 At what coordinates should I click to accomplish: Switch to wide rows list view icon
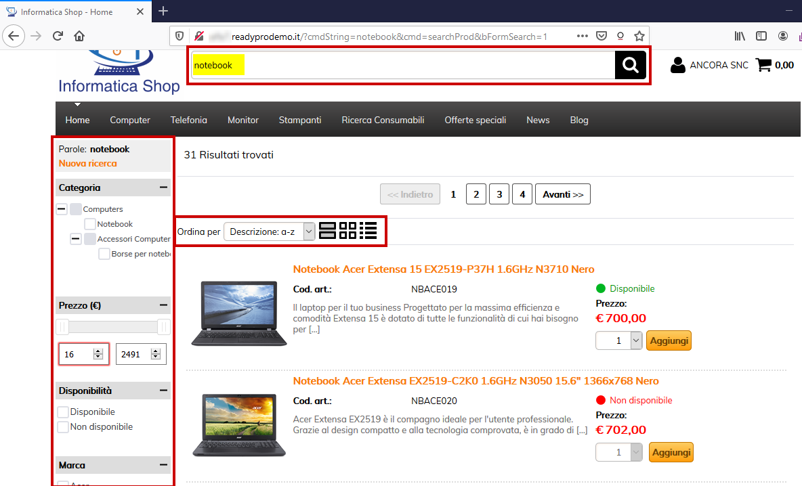pyautogui.click(x=327, y=231)
